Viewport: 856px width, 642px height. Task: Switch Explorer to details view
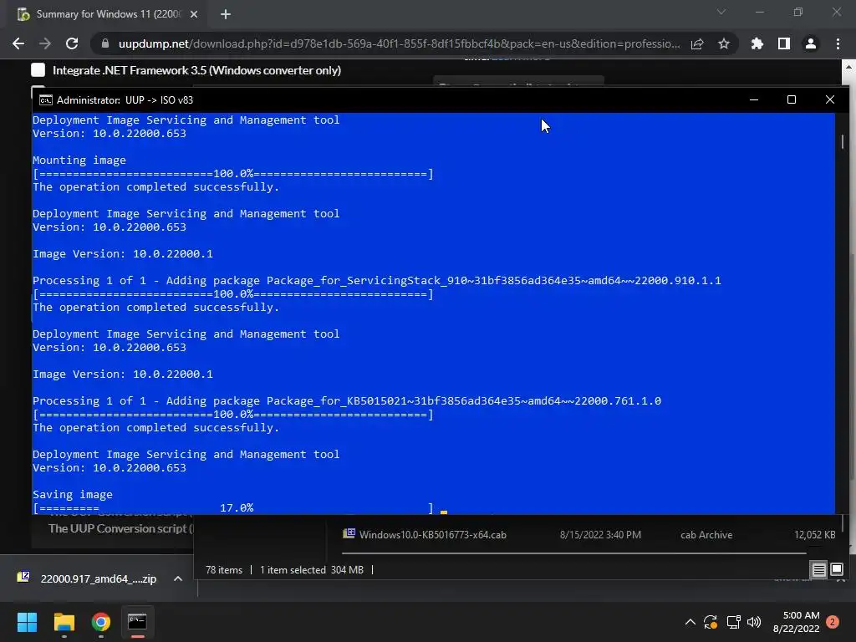point(819,570)
